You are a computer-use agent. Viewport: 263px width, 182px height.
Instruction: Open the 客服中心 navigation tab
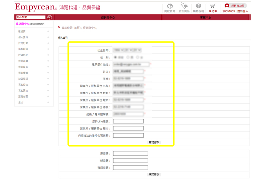(205, 17)
